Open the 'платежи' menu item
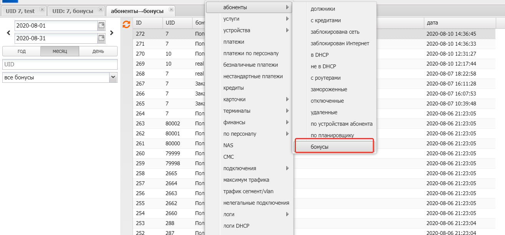The image size is (505, 235). tap(234, 42)
